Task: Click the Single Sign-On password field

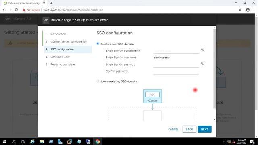Action: pos(176,64)
